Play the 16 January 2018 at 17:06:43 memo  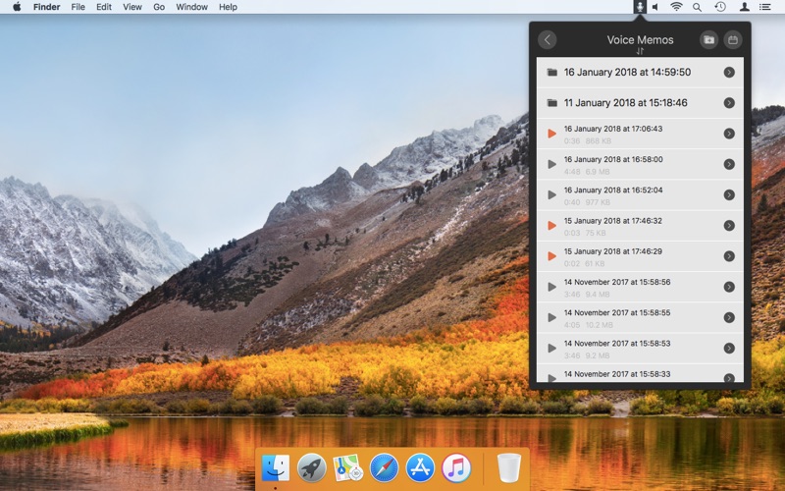pyautogui.click(x=552, y=134)
